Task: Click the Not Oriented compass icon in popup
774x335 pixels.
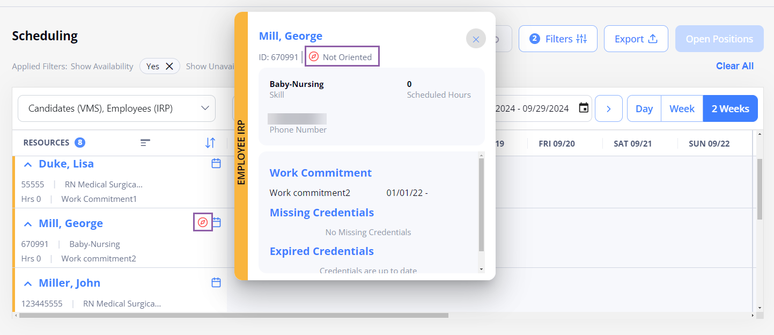Action: coord(314,57)
